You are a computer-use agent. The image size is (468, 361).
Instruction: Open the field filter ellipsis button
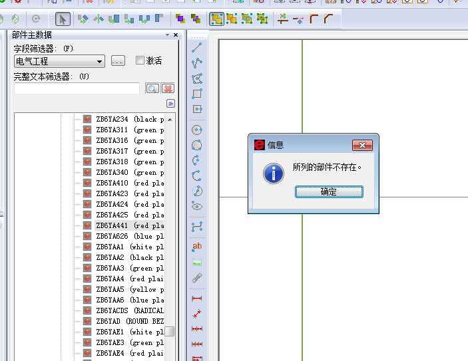118,61
